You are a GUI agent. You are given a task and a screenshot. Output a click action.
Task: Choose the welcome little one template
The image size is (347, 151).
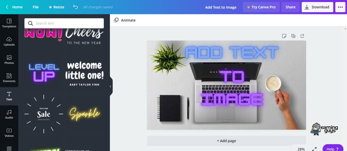pos(84,73)
